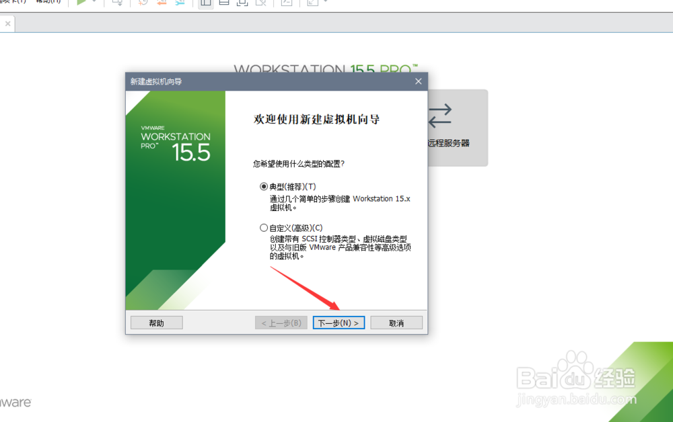Click the 上一步(B) back button
This screenshot has width=673, height=422.
(x=281, y=323)
